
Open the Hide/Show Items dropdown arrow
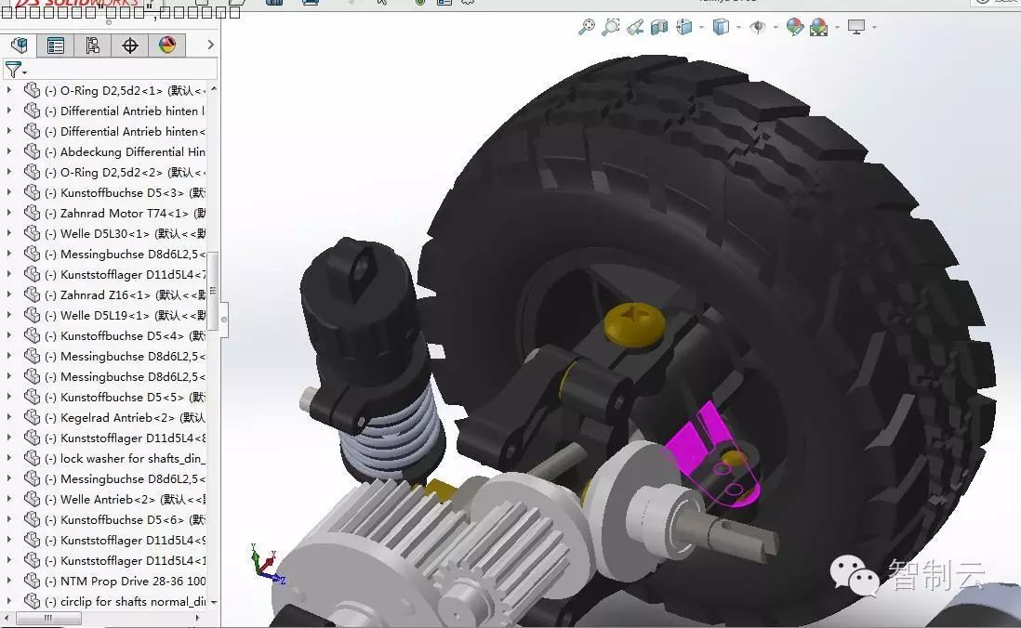(776, 27)
